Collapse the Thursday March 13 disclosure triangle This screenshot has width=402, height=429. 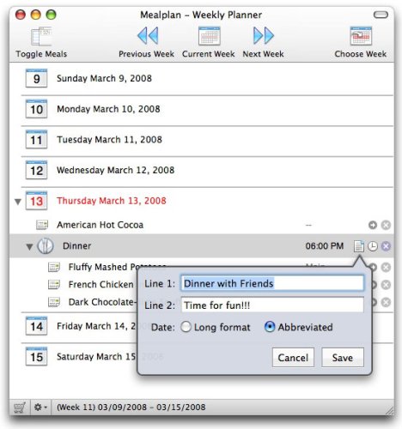coord(18,202)
